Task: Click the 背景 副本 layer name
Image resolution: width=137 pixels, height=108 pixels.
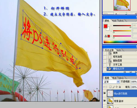Action: [119, 101]
